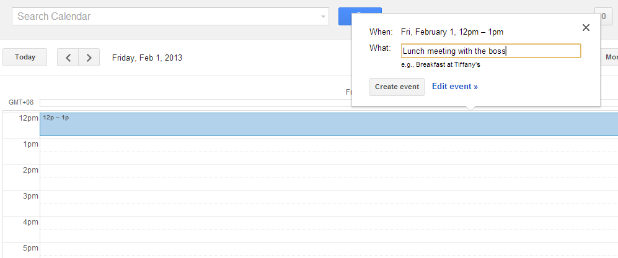Click the Search Calendar input field
This screenshot has height=258, width=618.
pos(166,17)
